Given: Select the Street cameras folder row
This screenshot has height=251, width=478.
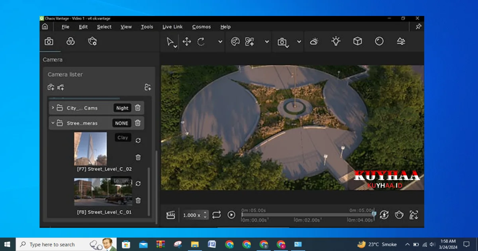Looking at the screenshot, I should coord(96,123).
